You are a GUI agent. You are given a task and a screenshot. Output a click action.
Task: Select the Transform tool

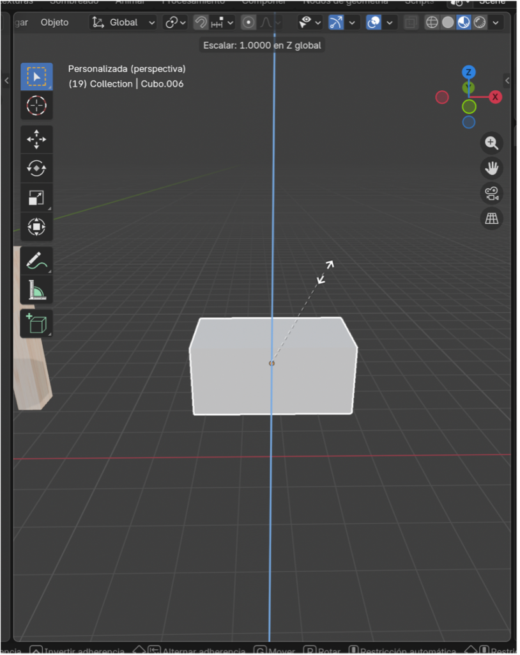(x=36, y=227)
